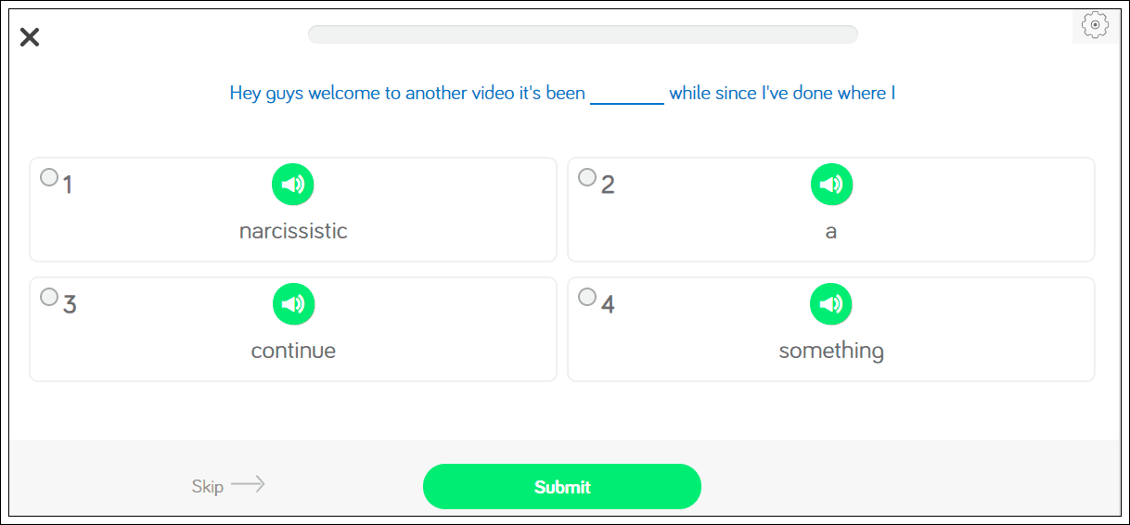
Task: Skip this question
Action: (x=208, y=486)
